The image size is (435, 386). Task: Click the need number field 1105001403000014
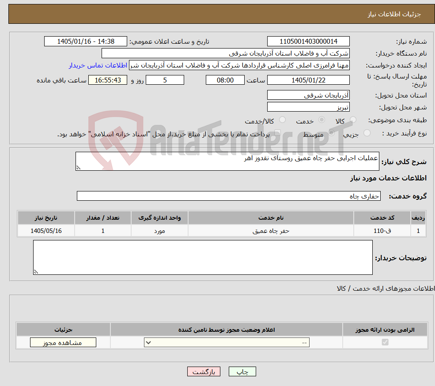pos(308,41)
